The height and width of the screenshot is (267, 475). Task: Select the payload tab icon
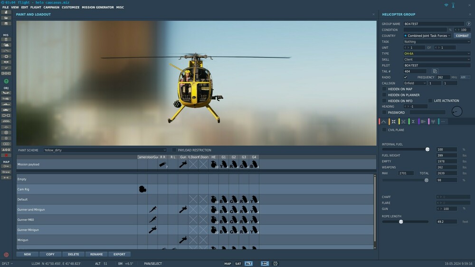pyautogui.click(x=393, y=122)
